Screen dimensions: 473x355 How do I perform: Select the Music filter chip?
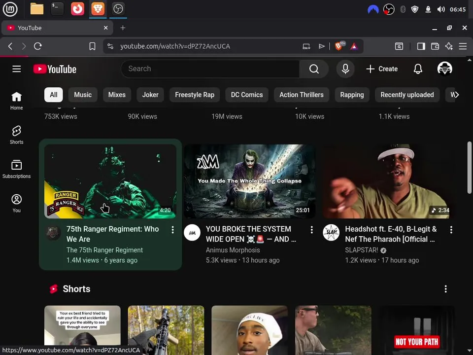click(83, 95)
